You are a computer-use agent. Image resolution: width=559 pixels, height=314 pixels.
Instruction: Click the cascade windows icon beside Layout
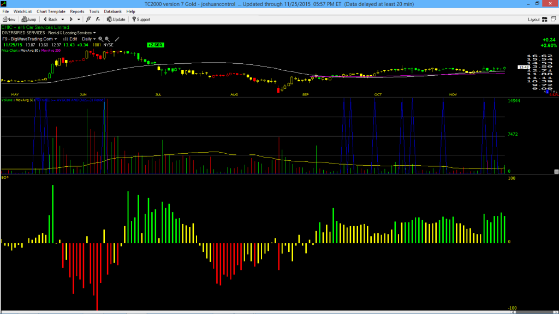pos(554,19)
